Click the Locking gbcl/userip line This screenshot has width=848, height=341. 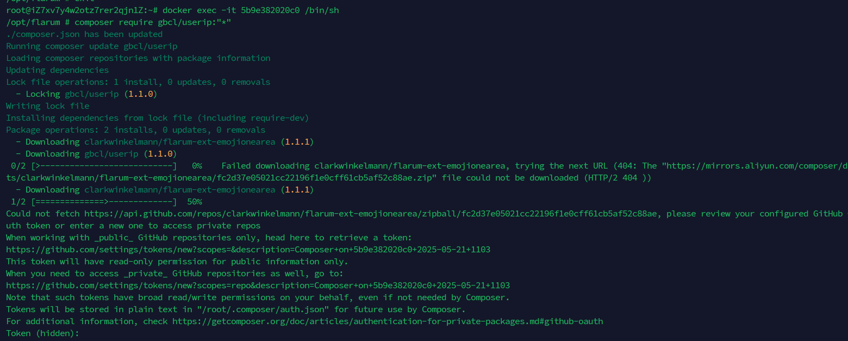(x=87, y=94)
